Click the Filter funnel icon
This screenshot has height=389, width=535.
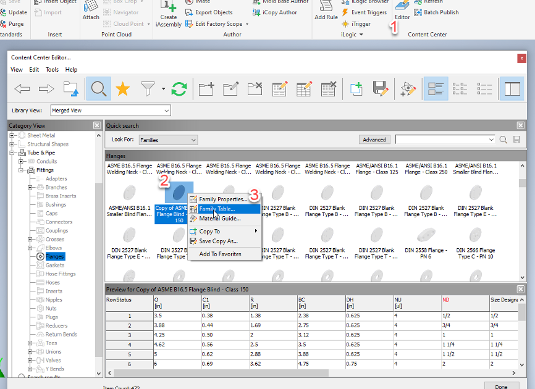148,88
